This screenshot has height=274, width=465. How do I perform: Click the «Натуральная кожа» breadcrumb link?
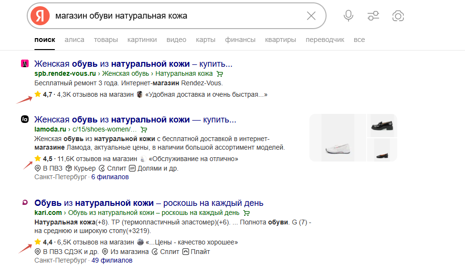tap(184, 73)
